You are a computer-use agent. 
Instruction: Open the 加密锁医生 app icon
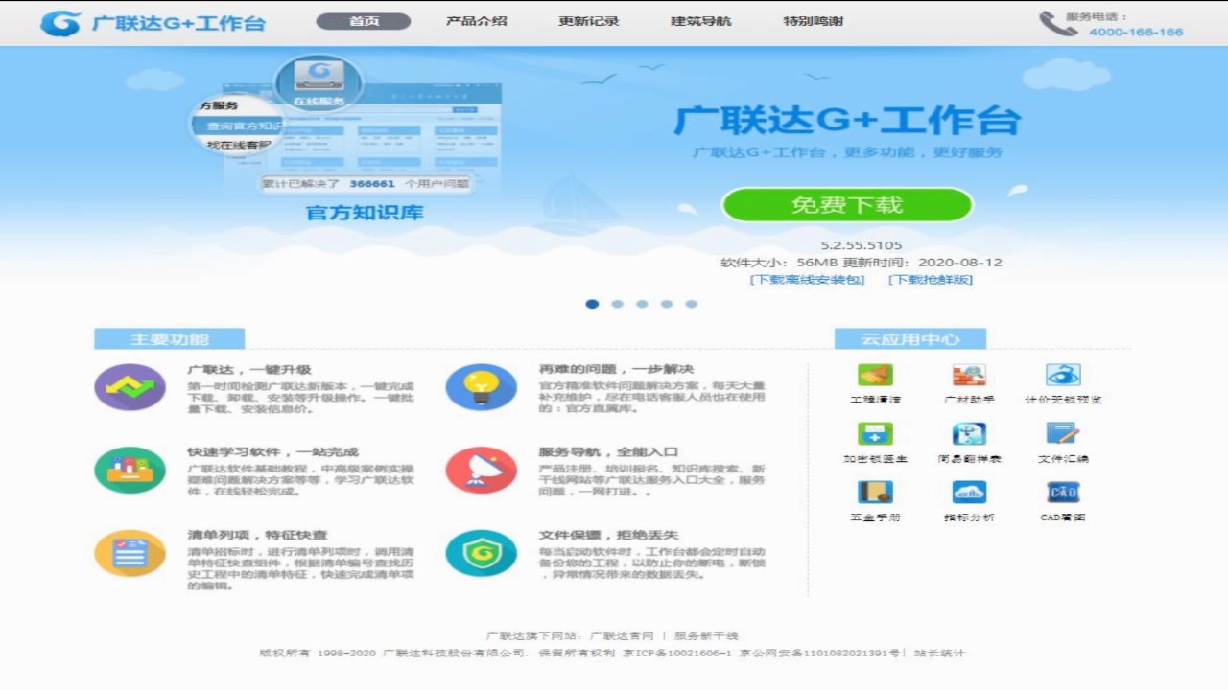(875, 434)
